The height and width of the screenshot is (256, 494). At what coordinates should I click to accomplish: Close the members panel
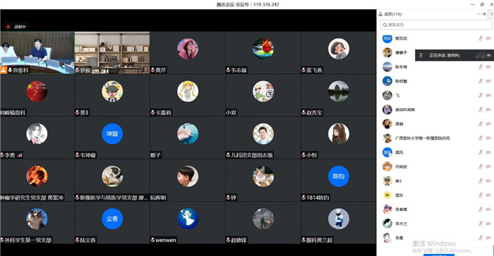[485, 14]
